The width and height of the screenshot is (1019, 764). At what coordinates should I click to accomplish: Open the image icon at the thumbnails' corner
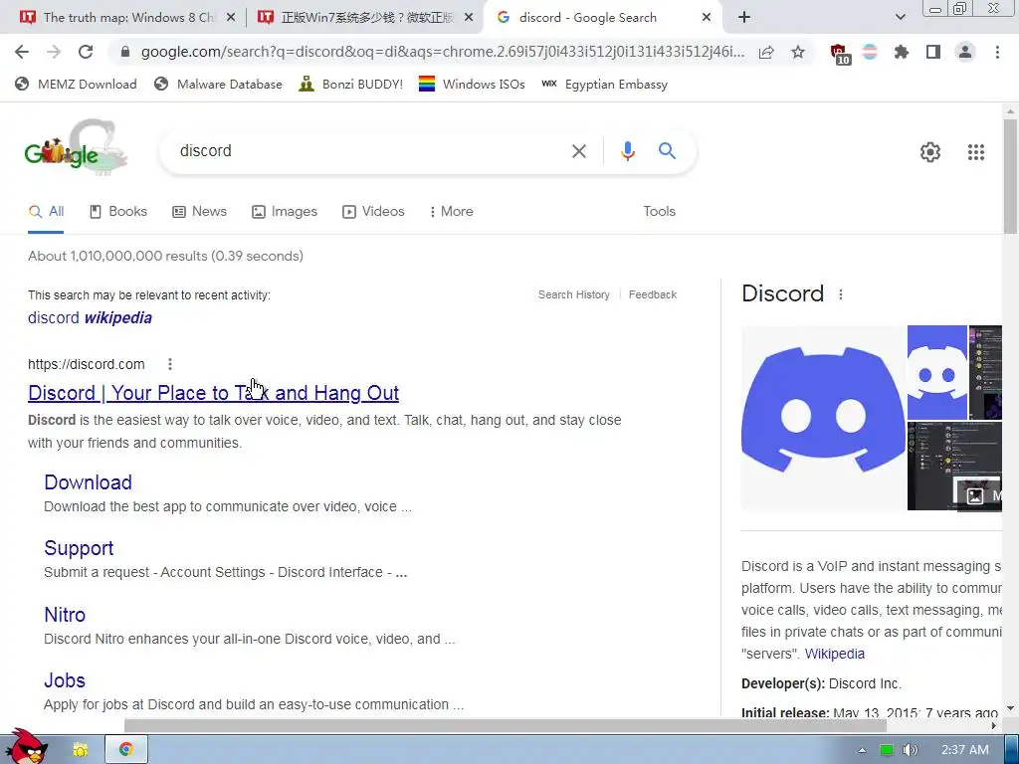[975, 496]
